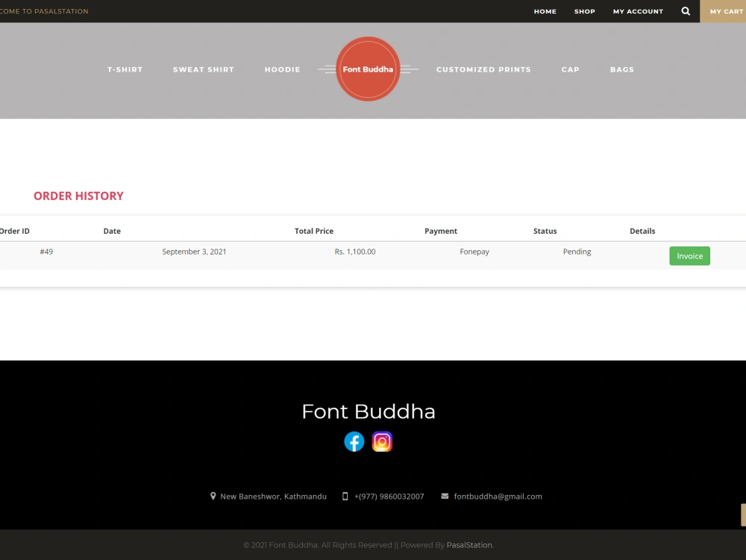The image size is (746, 560).
Task: Go to the HOME menu item
Action: click(x=545, y=11)
